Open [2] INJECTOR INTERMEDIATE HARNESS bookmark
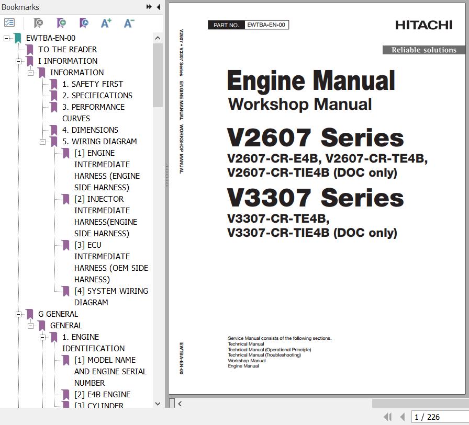Image resolution: width=469 pixels, height=425 pixels. [x=106, y=216]
